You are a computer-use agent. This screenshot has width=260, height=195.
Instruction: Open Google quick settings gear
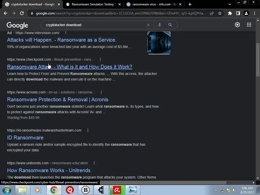[x=237, y=25]
